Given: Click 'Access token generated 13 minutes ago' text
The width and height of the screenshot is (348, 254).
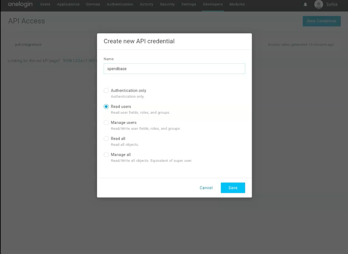Looking at the screenshot, I should 301,45.
